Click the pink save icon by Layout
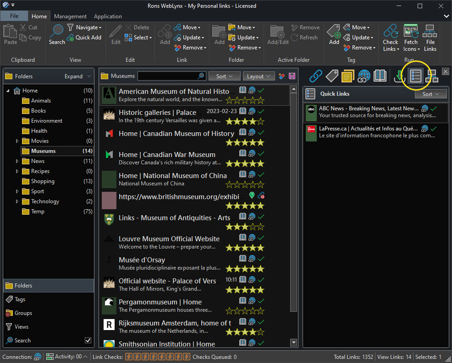The height and width of the screenshot is (363, 452). pos(292,76)
